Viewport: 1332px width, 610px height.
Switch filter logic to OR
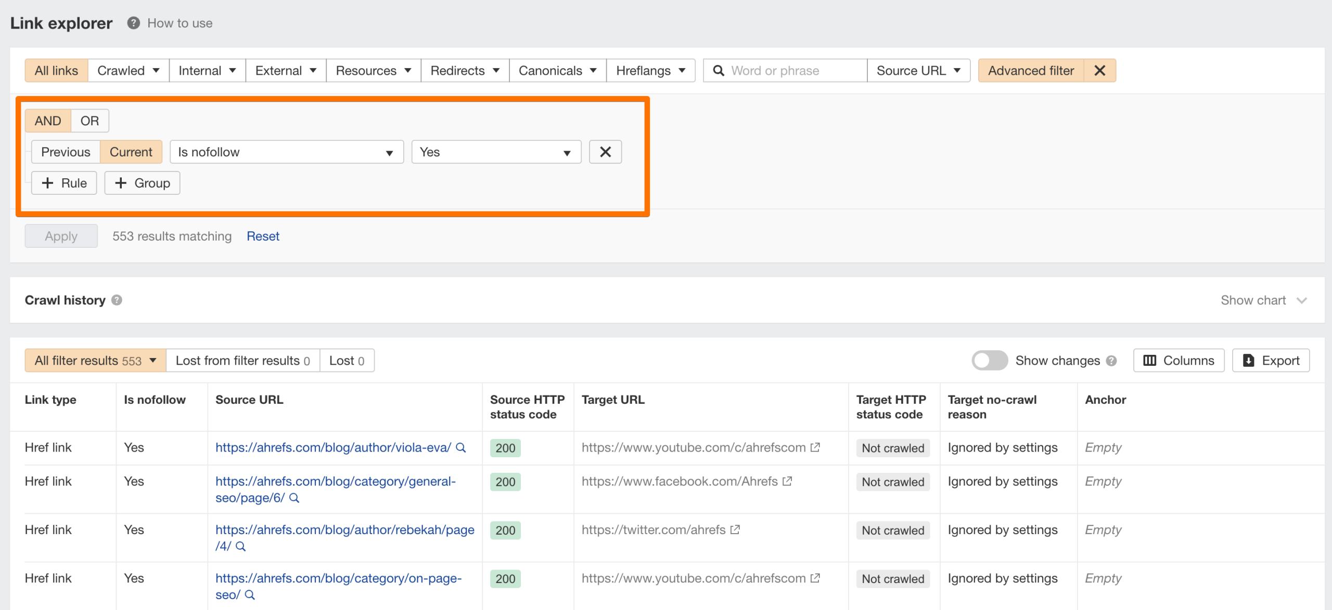coord(89,121)
